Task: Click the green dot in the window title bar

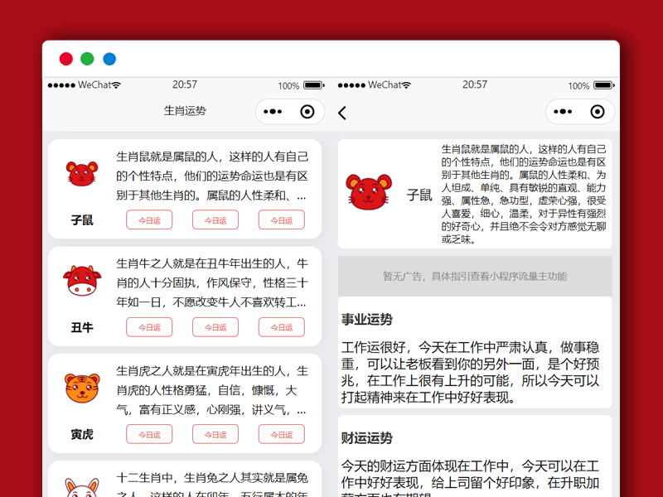Action: coord(87,58)
